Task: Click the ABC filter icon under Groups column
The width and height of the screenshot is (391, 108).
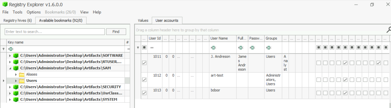Action: 268,47
